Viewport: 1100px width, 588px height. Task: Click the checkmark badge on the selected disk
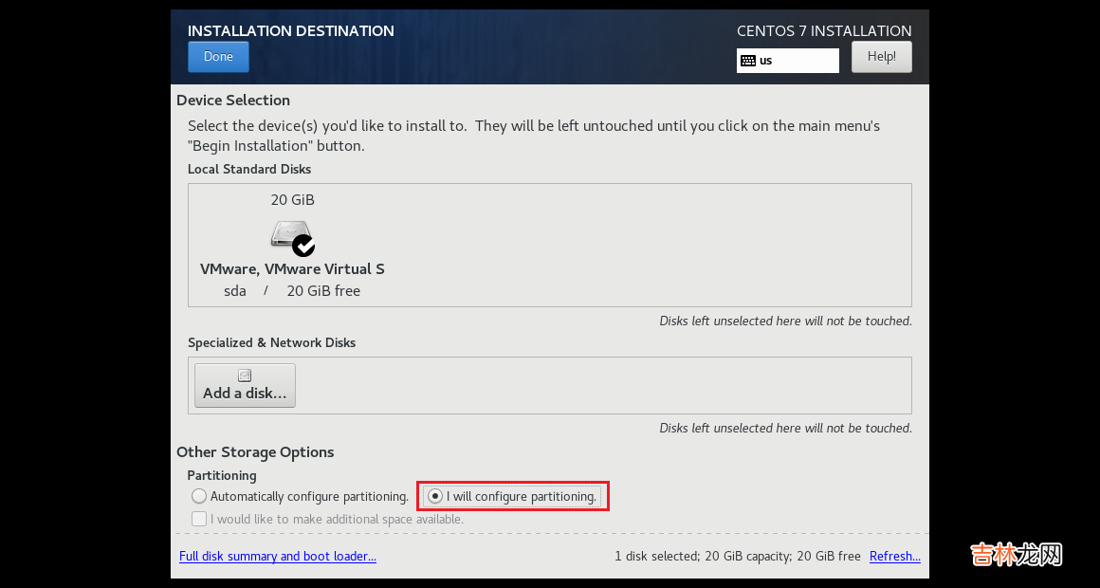tap(303, 246)
